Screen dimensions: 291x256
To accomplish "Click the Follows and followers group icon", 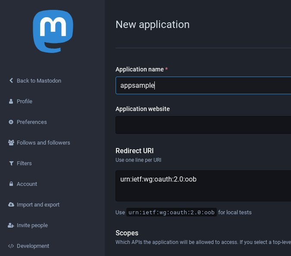I will click(x=11, y=143).
